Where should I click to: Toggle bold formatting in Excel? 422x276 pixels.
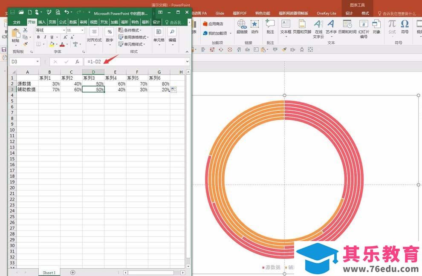[x=38, y=37]
